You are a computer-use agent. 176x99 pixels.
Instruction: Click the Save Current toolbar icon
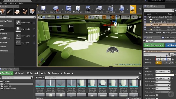(x=43, y=9)
